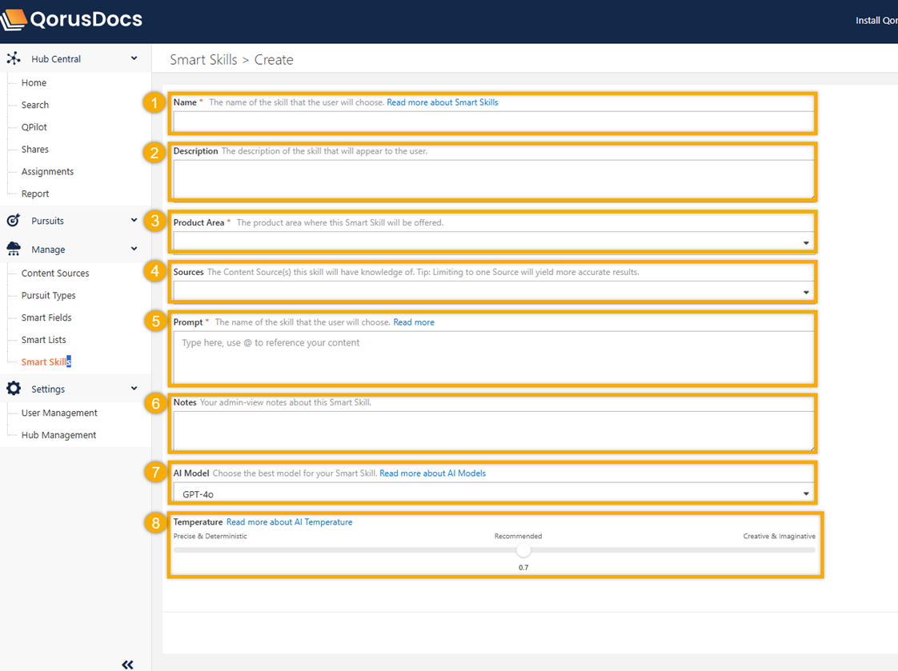Screen dimensions: 898x671
Task: Collapse the Hub Central section
Action: pos(134,58)
